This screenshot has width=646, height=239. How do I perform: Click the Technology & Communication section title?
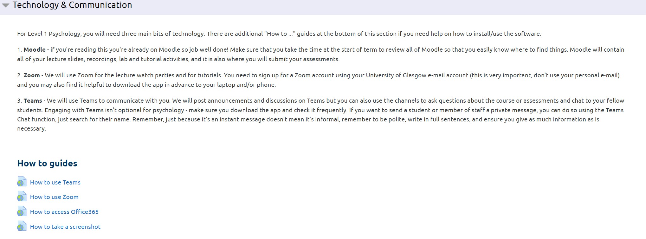pyautogui.click(x=72, y=5)
